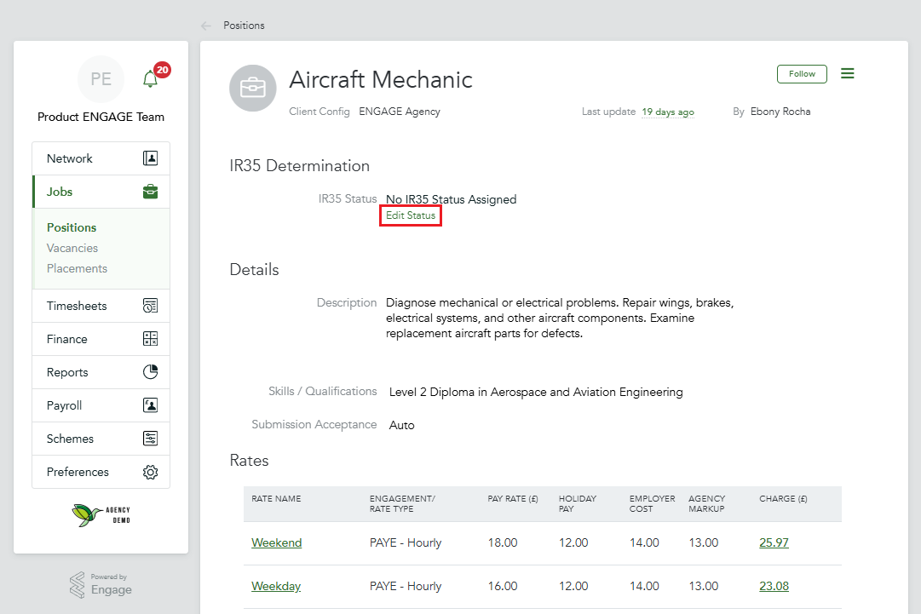
Task: Click the Preferences gear icon
Action: (150, 472)
